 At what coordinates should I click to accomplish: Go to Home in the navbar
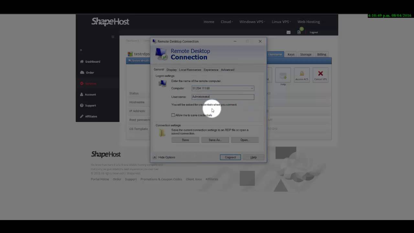[209, 22]
